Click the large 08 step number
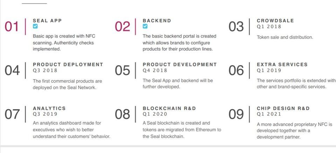Screen dimensions: 336x153 122,114
